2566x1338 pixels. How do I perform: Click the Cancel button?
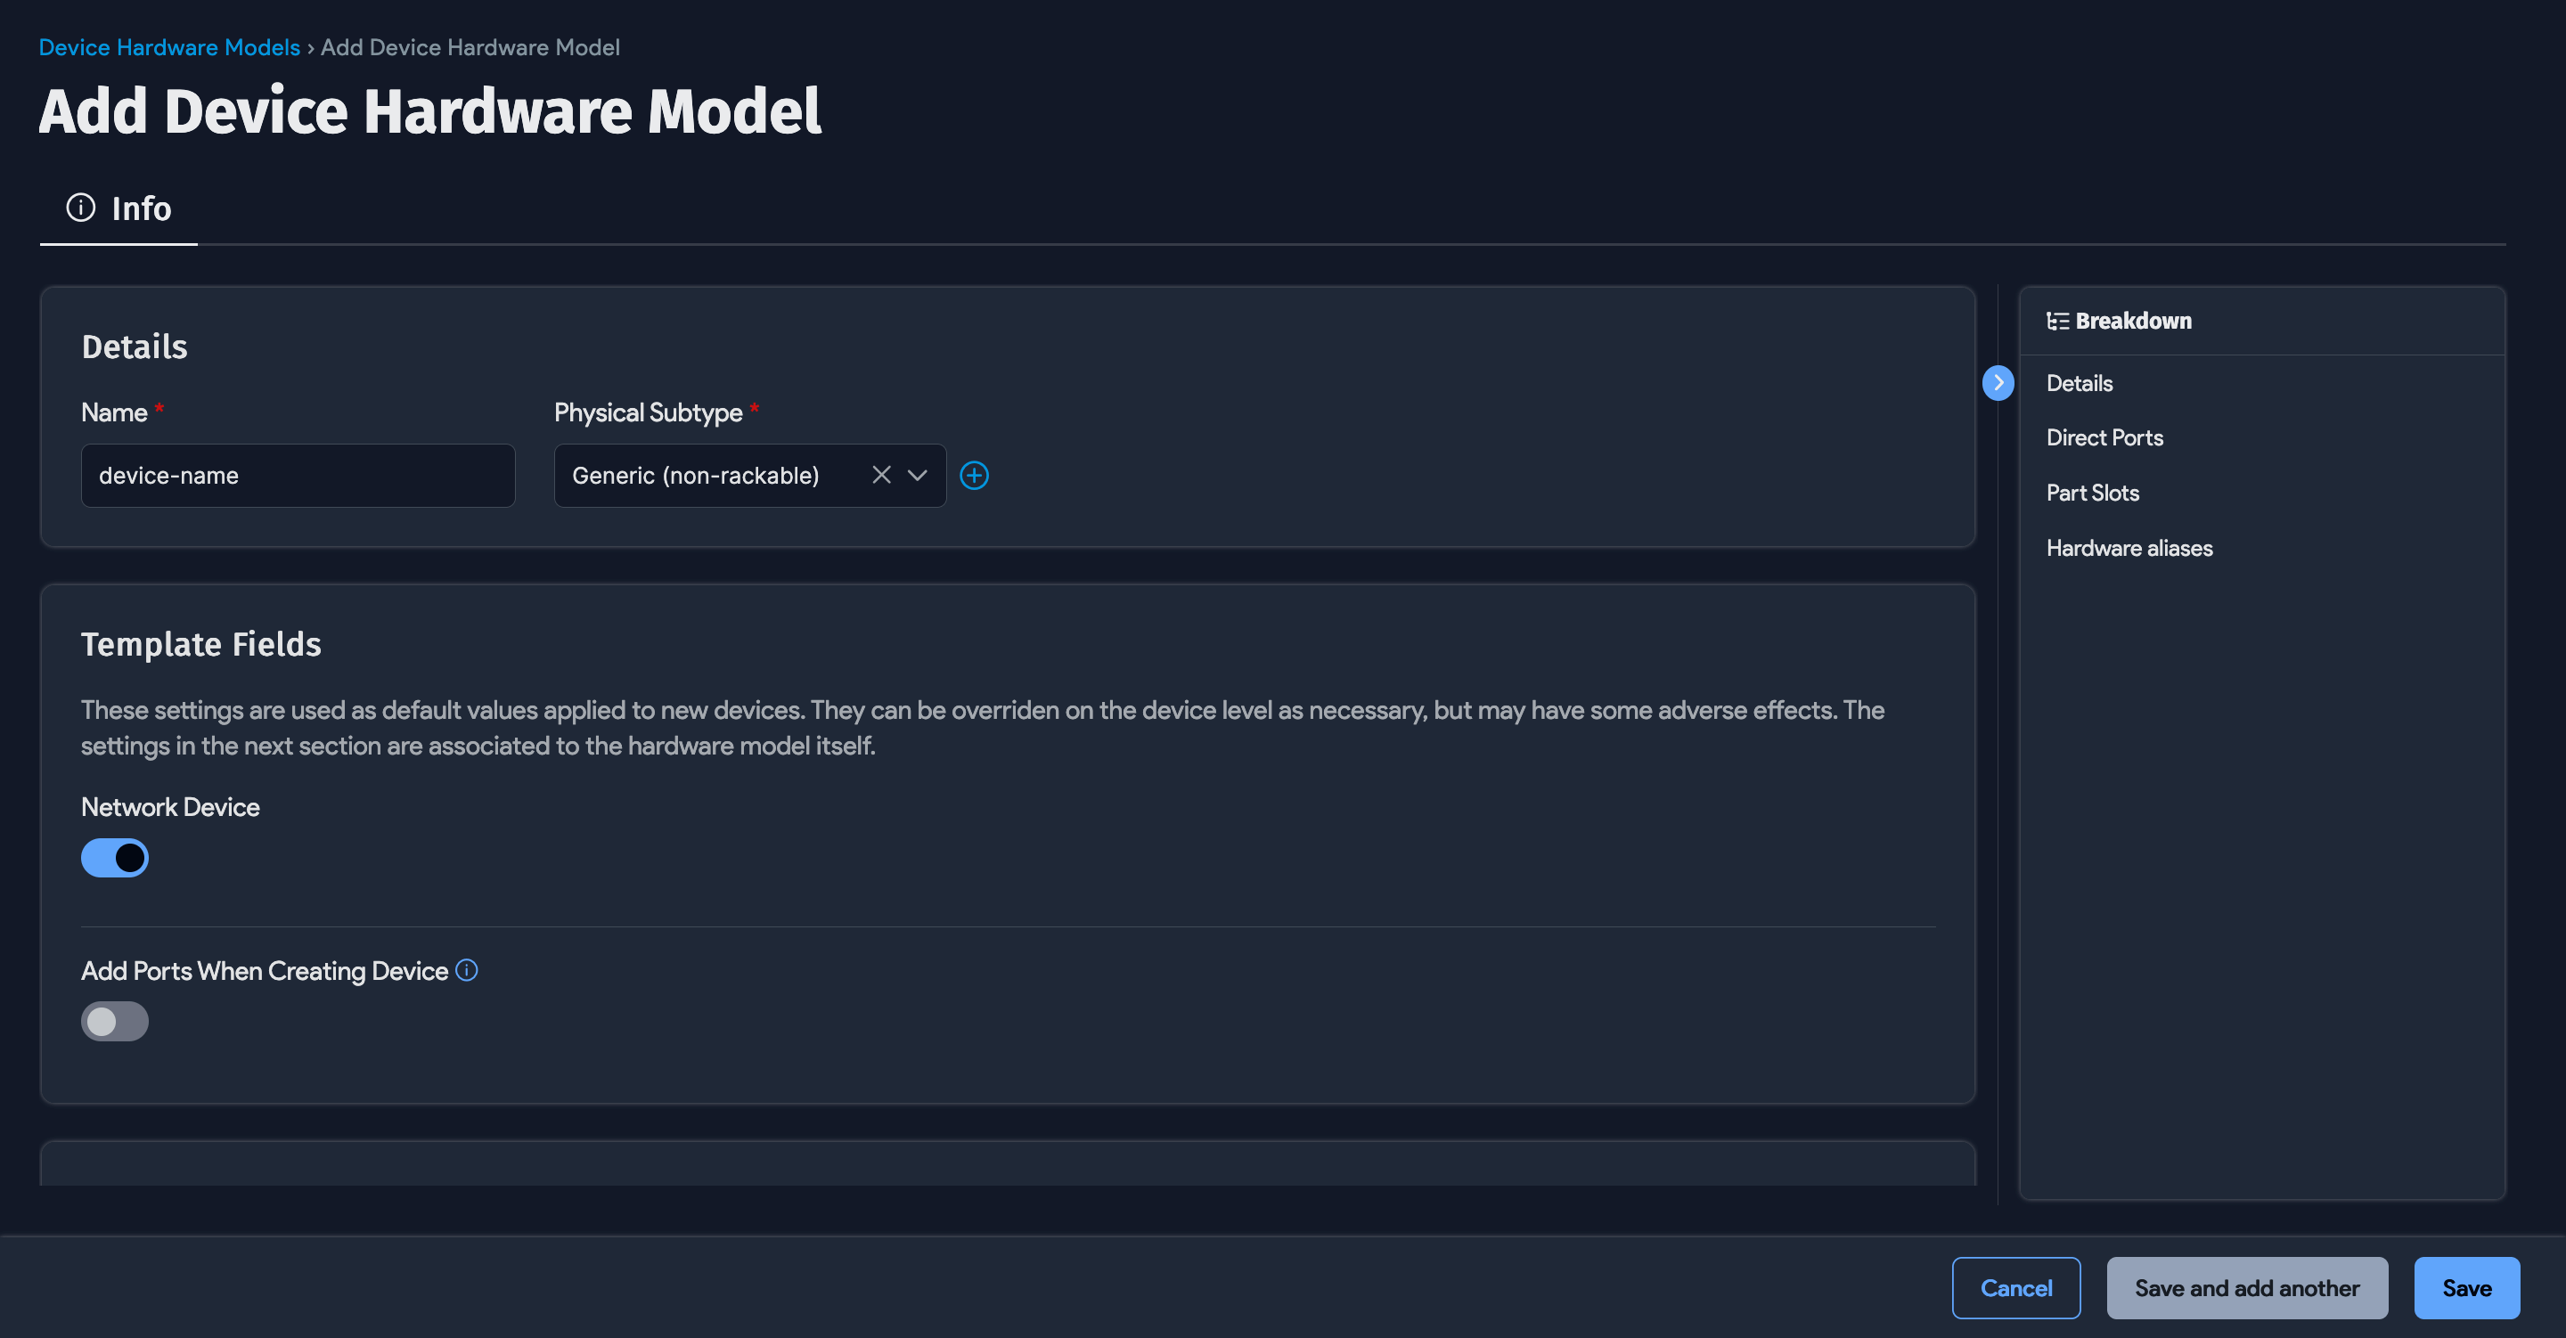[2016, 1287]
